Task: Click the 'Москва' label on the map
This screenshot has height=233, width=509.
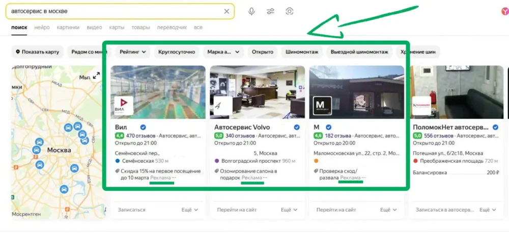Action: tap(59, 150)
